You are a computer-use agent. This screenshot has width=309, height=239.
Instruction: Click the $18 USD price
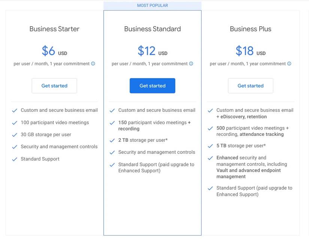(251, 51)
